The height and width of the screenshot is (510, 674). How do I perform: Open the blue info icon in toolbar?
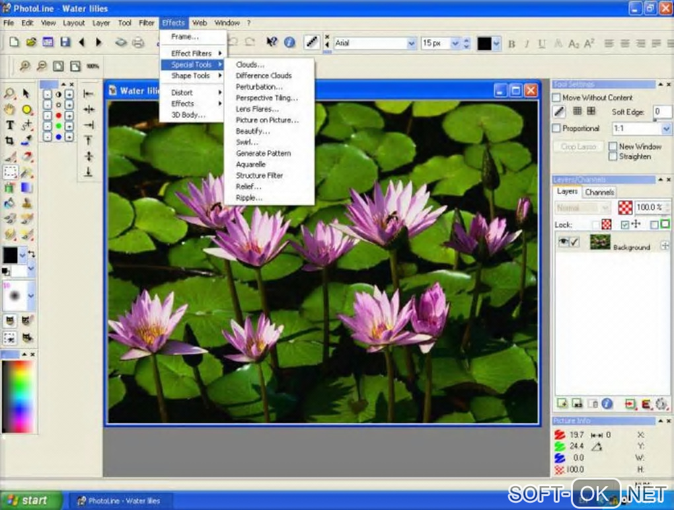pyautogui.click(x=289, y=42)
